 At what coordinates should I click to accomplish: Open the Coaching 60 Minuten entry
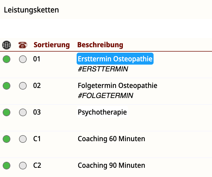[x=111, y=139]
